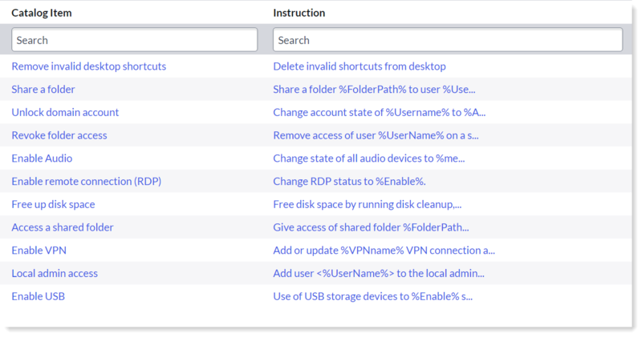
Task: Open the Share a folder catalog item
Action: point(43,89)
